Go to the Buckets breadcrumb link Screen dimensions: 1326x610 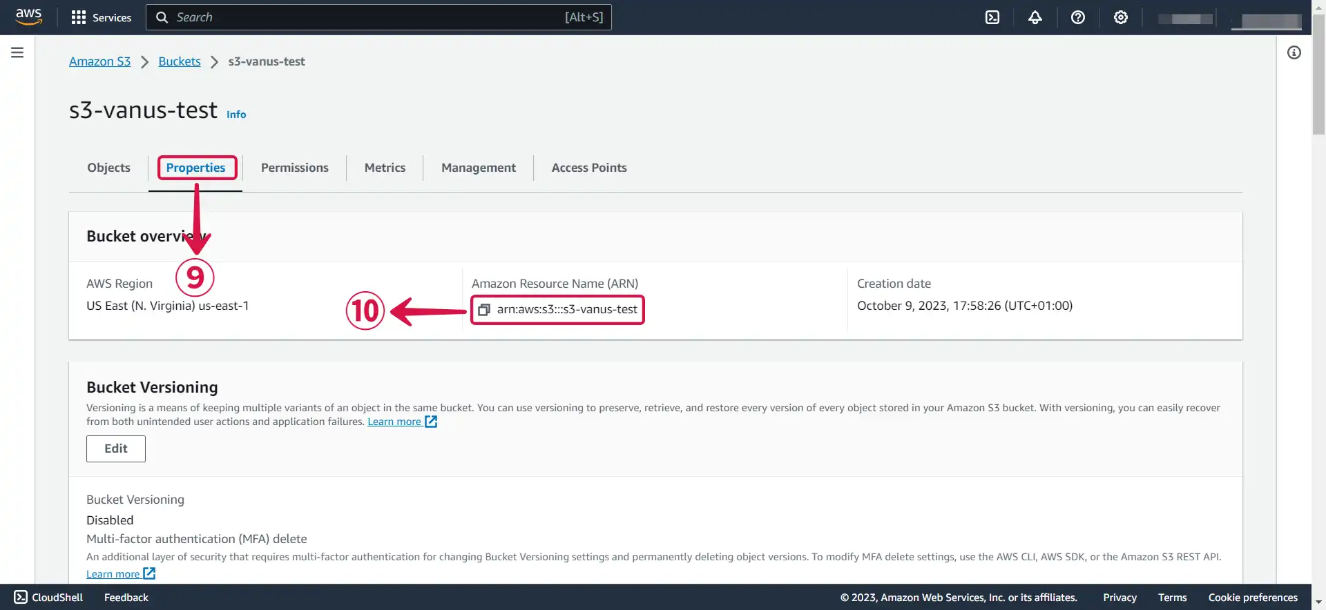(180, 61)
